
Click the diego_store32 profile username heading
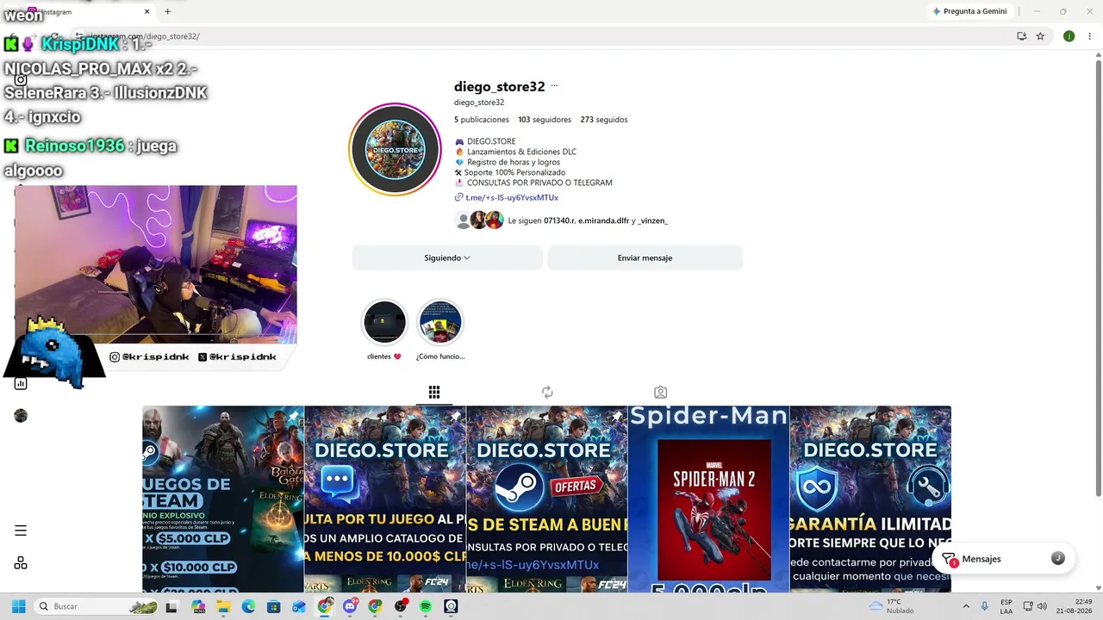pos(500,86)
